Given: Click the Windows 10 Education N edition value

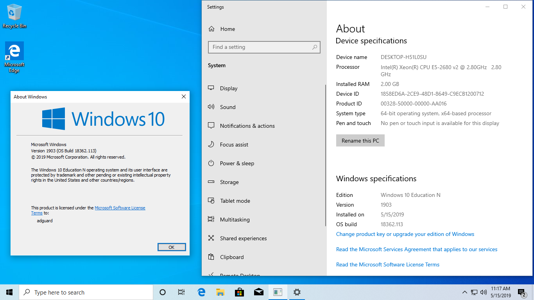Looking at the screenshot, I should click(410, 195).
